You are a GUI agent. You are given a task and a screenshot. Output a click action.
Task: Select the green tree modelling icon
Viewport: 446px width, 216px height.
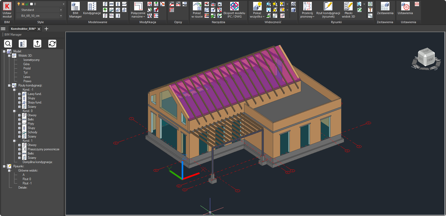point(105,10)
